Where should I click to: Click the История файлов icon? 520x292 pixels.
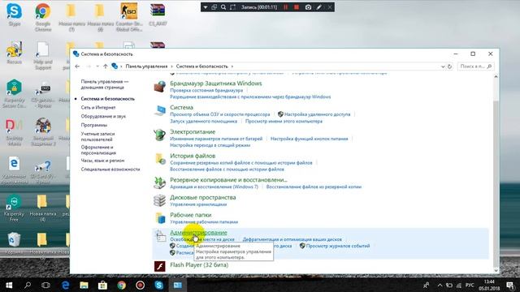(159, 159)
